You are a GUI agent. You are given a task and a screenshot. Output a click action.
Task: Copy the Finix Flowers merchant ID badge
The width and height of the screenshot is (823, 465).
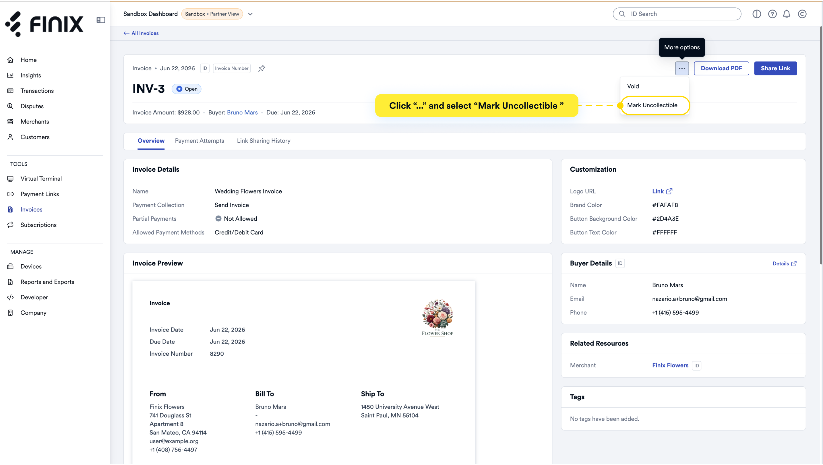[x=696, y=366]
